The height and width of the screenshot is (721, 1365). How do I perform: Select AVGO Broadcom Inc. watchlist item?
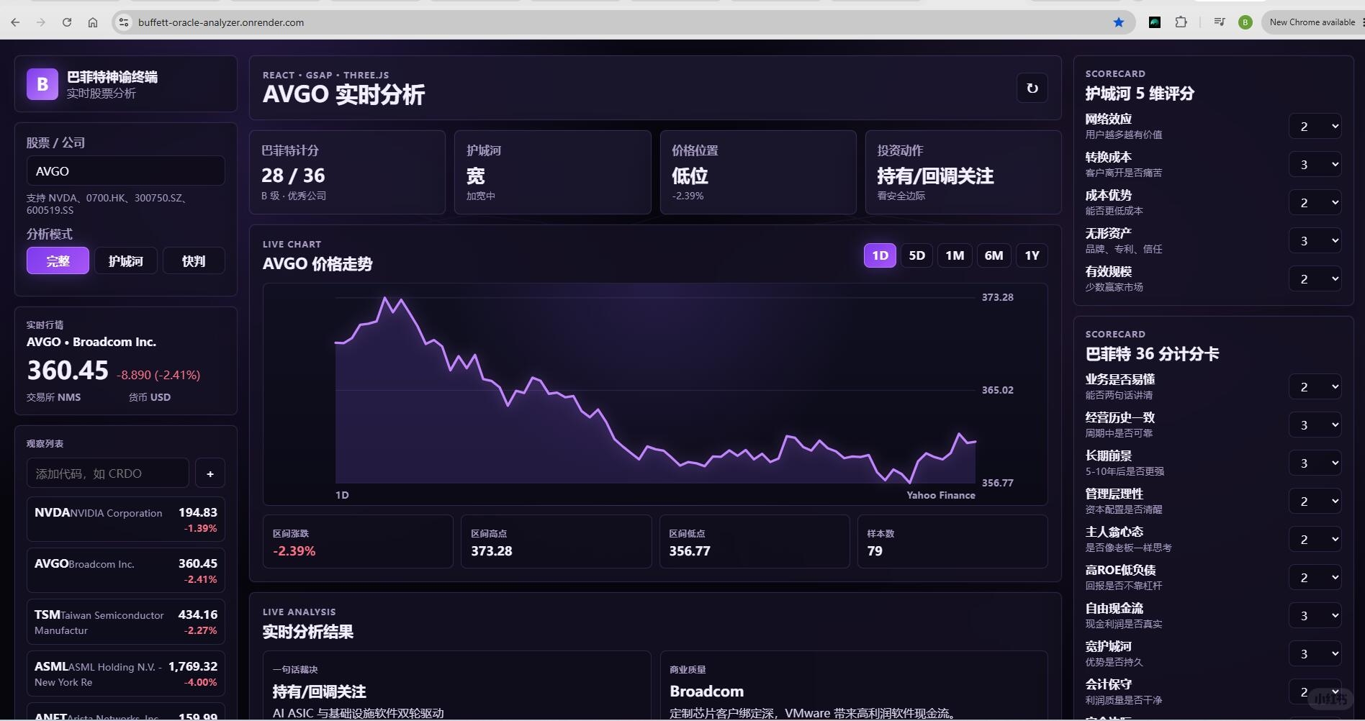click(x=126, y=570)
